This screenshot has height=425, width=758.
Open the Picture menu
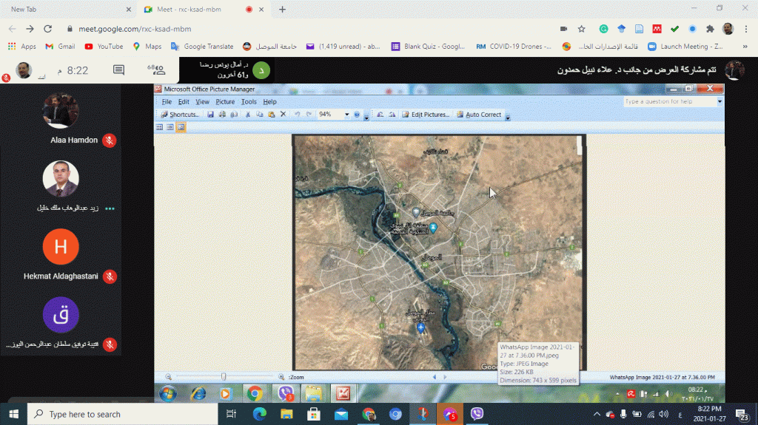(225, 101)
